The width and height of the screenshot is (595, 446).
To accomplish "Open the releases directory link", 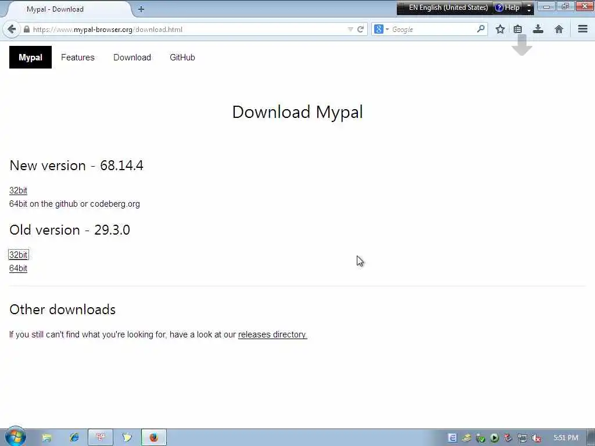I will tap(273, 334).
